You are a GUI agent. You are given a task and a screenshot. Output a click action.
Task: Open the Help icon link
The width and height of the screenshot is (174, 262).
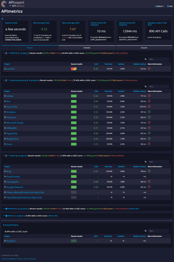click(x=170, y=6)
